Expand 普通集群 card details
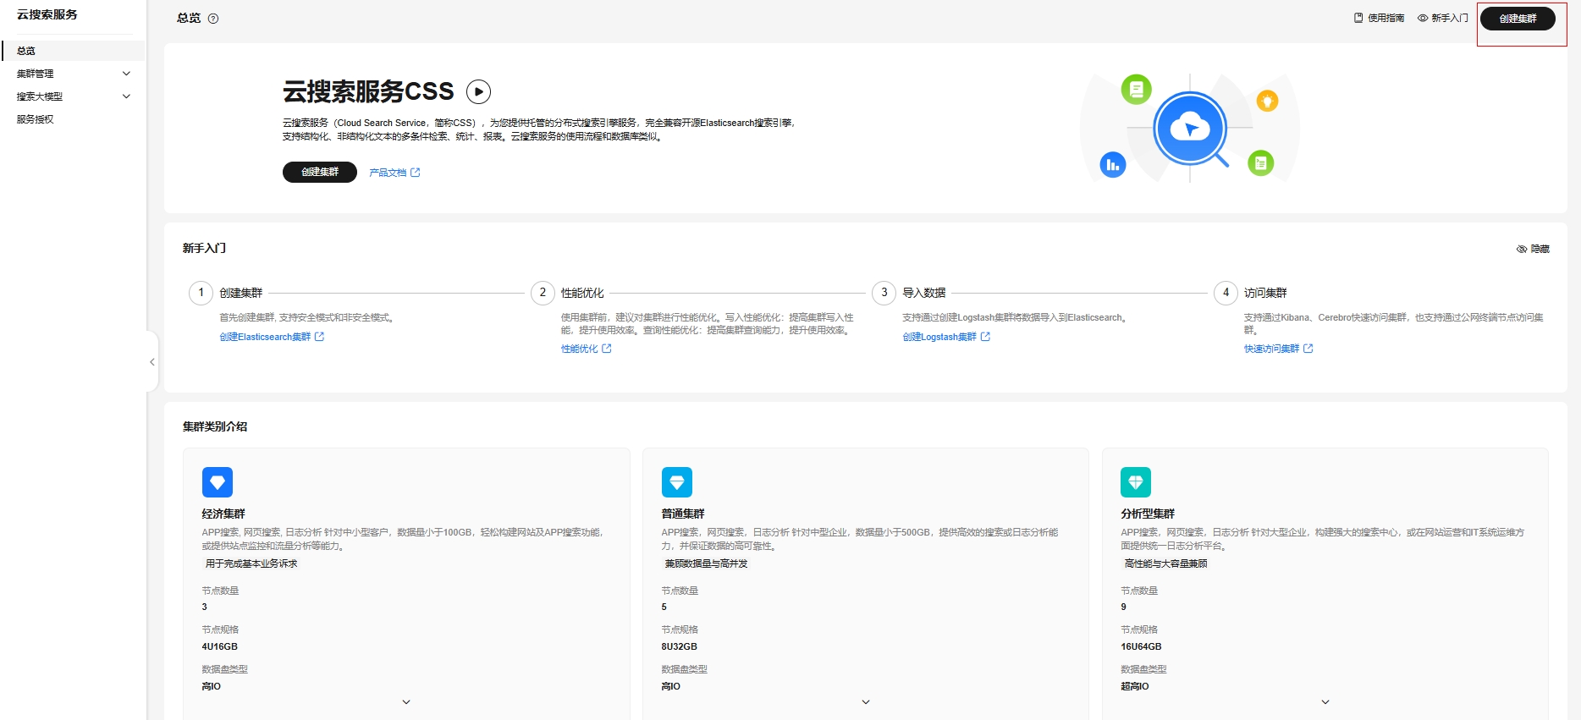The width and height of the screenshot is (1581, 720). (866, 701)
